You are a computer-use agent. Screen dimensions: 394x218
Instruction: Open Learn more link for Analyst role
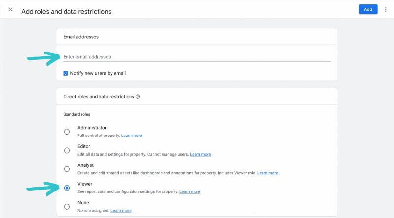(267, 173)
